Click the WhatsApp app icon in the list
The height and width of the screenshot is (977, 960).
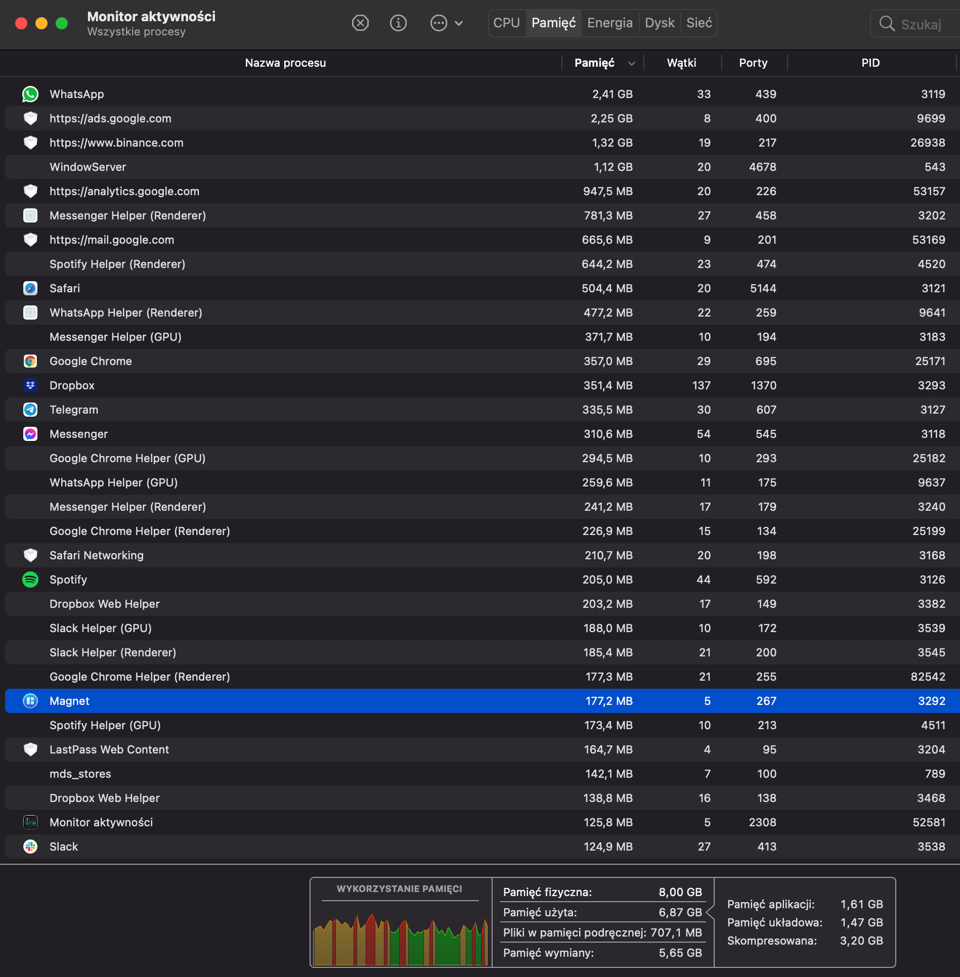[x=30, y=94]
